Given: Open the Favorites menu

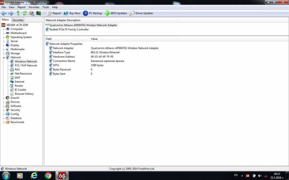Looking at the screenshot, I should coord(34,7).
